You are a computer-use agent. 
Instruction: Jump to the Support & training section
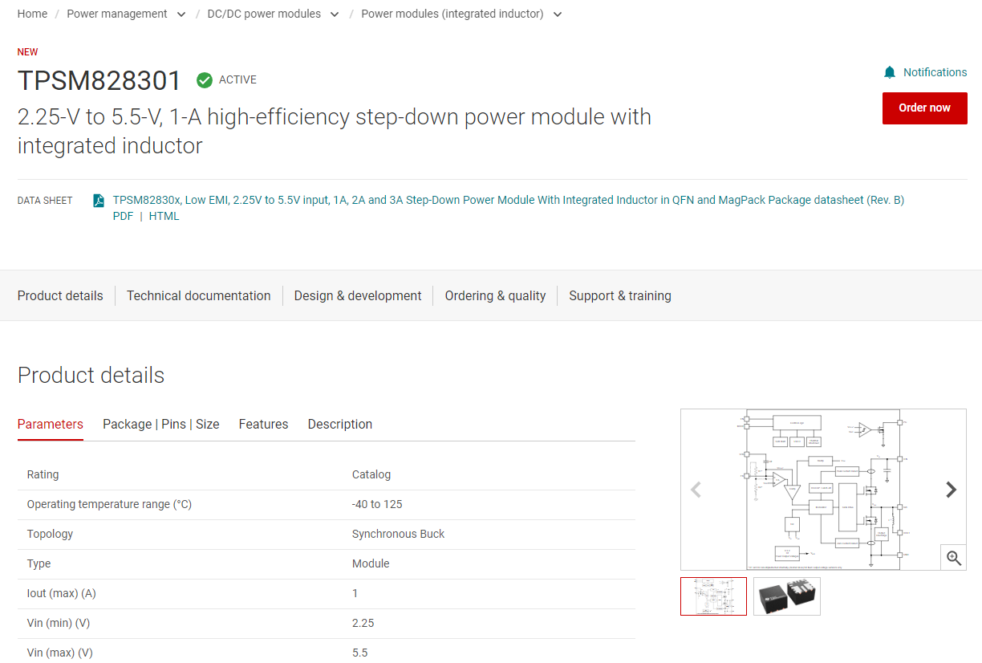[620, 295]
